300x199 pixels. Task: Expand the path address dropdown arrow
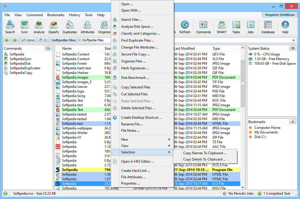pos(294,40)
